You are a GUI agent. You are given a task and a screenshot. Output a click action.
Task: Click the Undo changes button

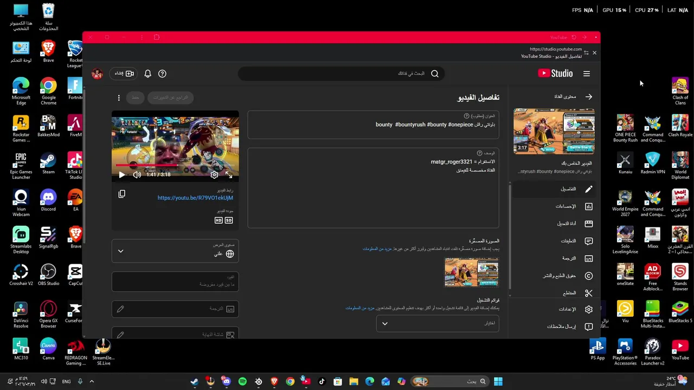pos(171,97)
